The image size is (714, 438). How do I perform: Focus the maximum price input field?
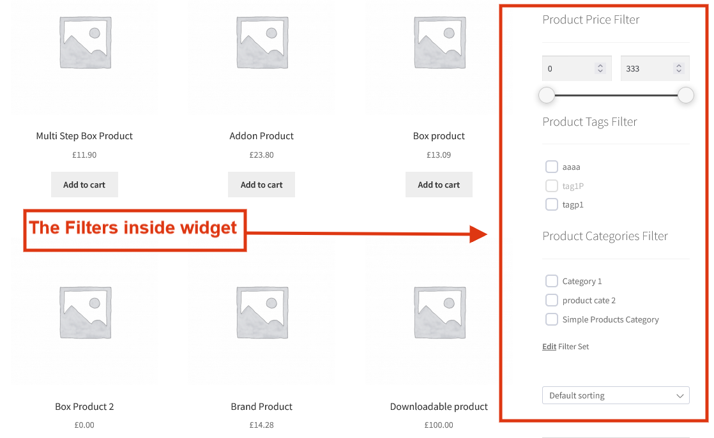(646, 68)
